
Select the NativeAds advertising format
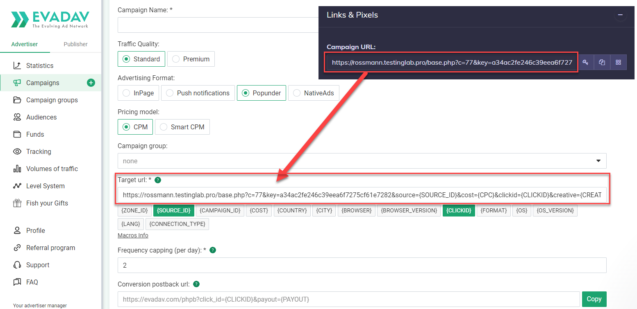tap(313, 93)
